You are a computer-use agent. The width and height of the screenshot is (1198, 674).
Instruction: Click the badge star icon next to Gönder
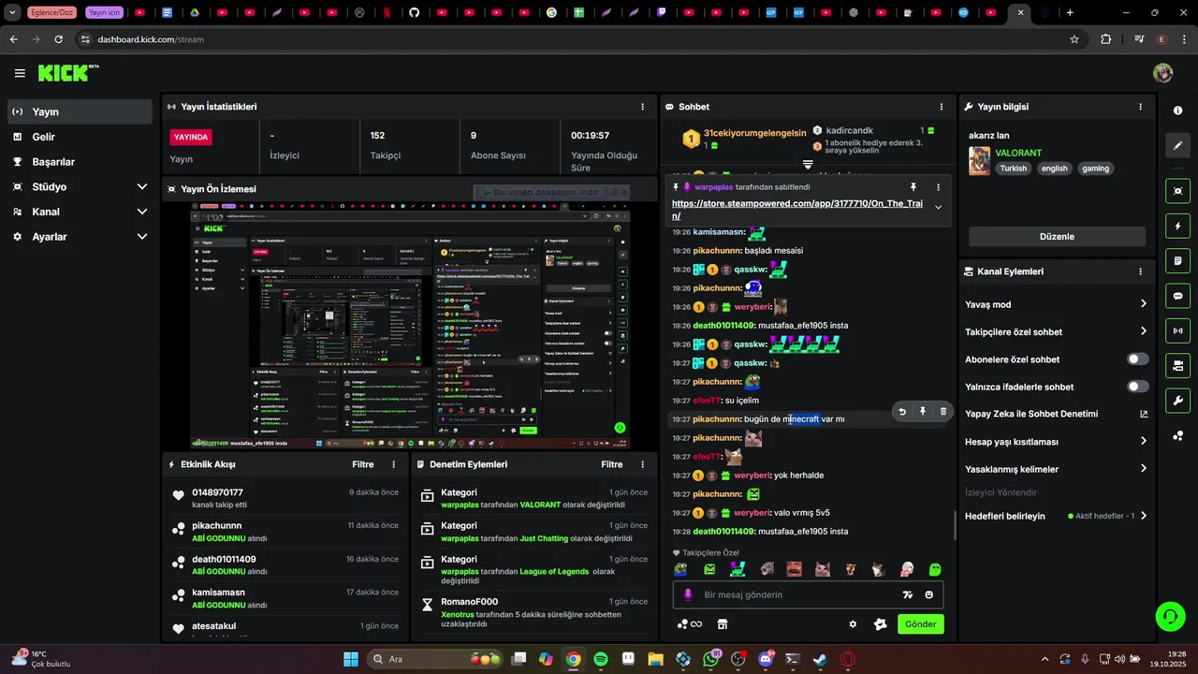880,624
